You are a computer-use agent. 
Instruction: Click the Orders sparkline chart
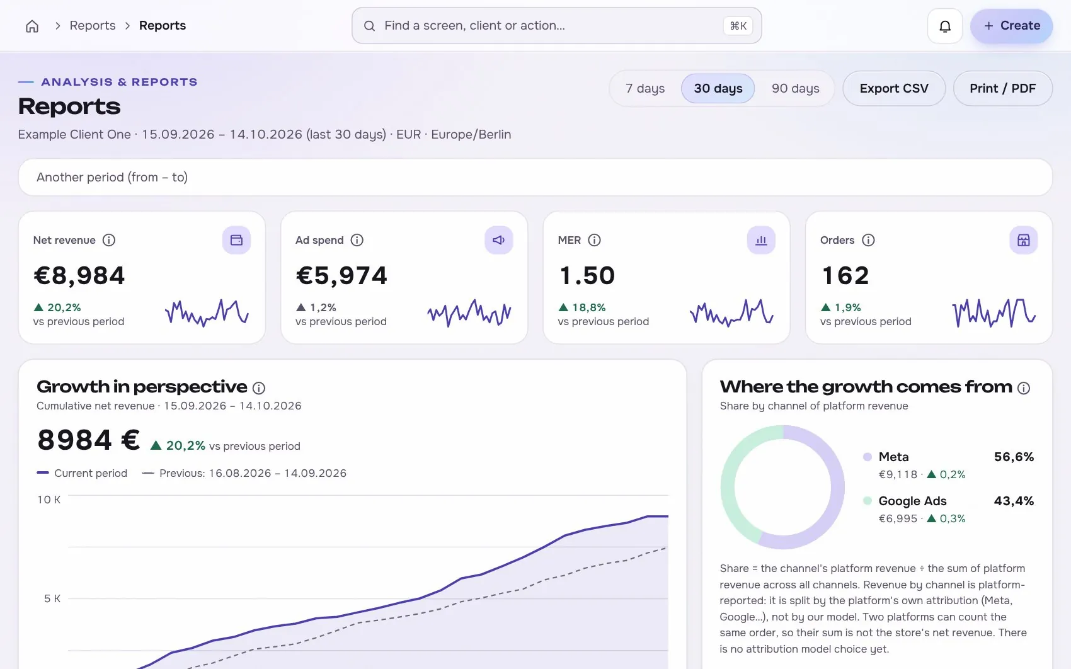994,312
